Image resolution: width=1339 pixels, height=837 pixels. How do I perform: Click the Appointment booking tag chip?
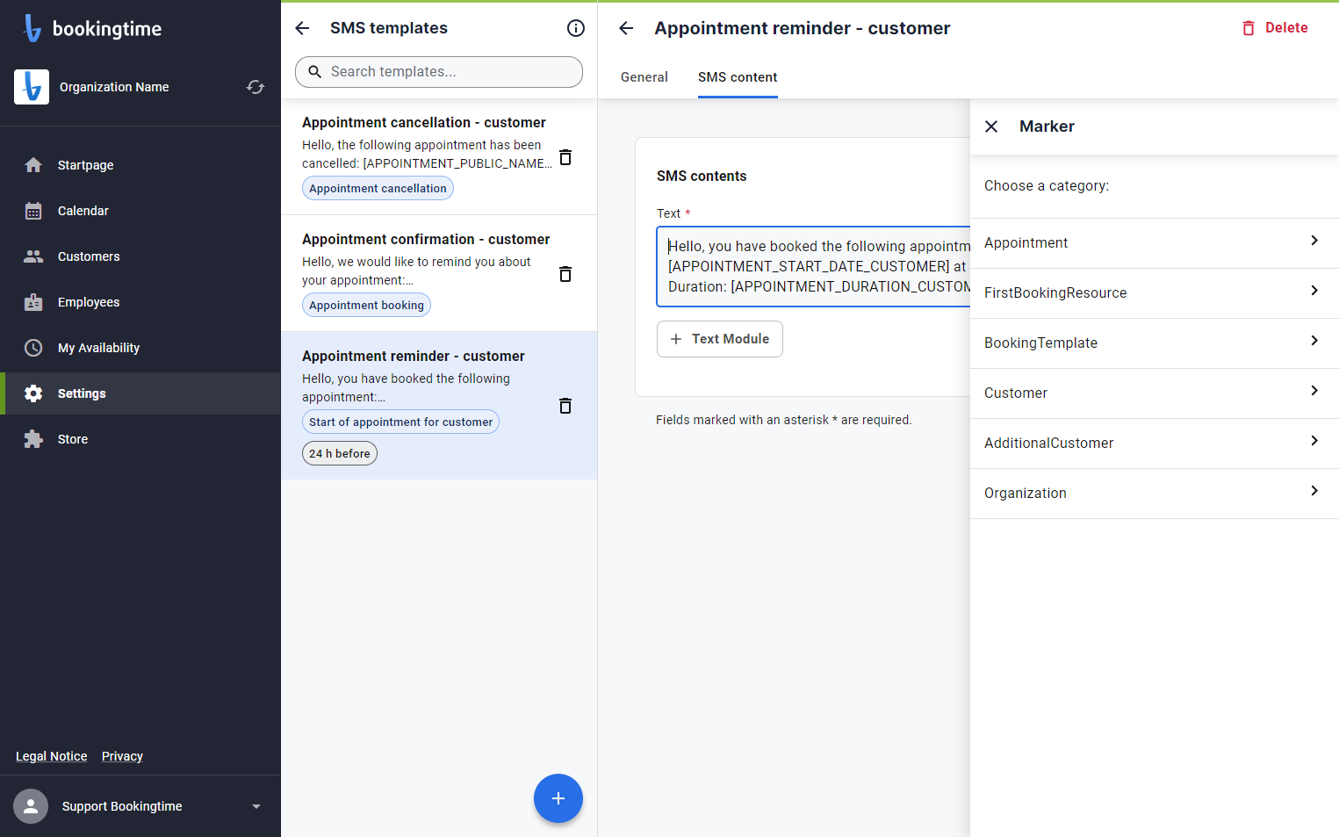(366, 305)
